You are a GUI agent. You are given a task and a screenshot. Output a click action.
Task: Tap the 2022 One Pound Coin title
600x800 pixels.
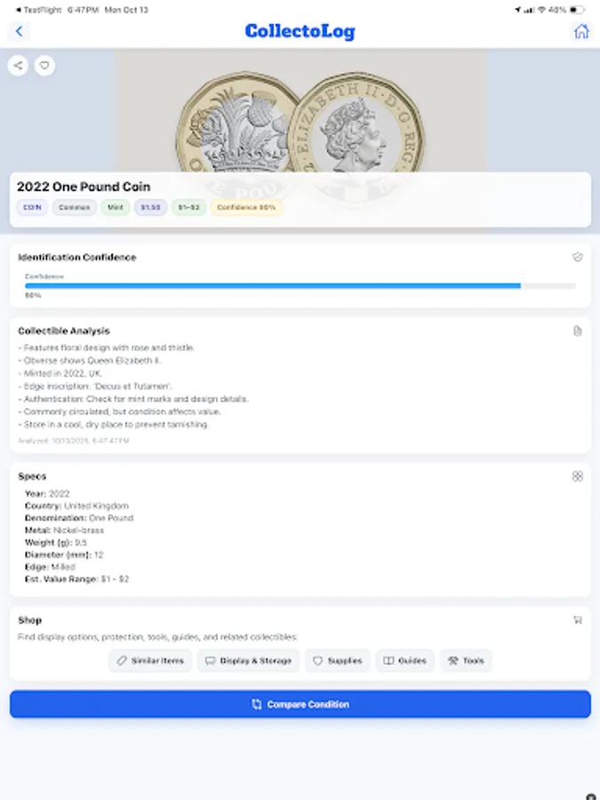point(84,187)
